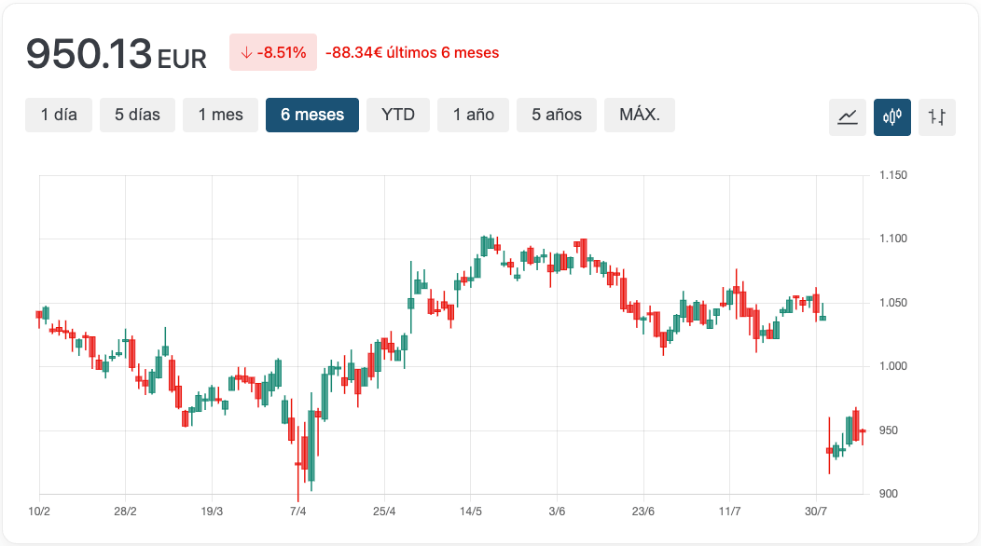Click the -8.51% change badge

[x=273, y=52]
